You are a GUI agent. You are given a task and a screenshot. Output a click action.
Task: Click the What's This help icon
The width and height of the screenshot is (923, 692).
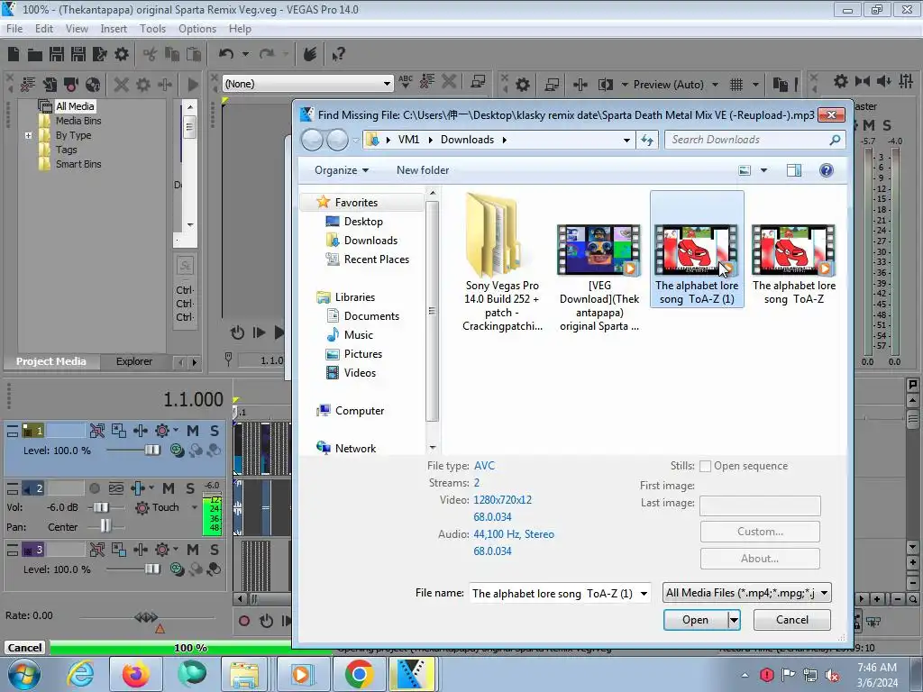(338, 55)
